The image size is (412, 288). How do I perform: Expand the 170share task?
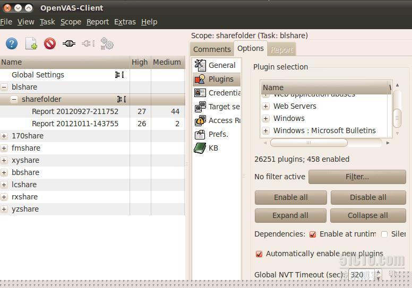[x=4, y=136]
